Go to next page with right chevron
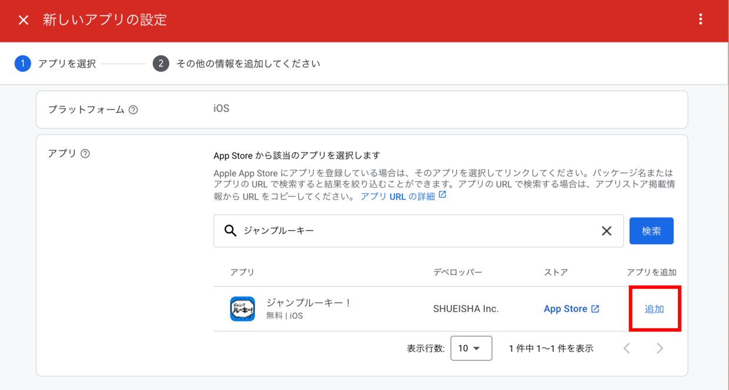The width and height of the screenshot is (729, 390). point(660,348)
